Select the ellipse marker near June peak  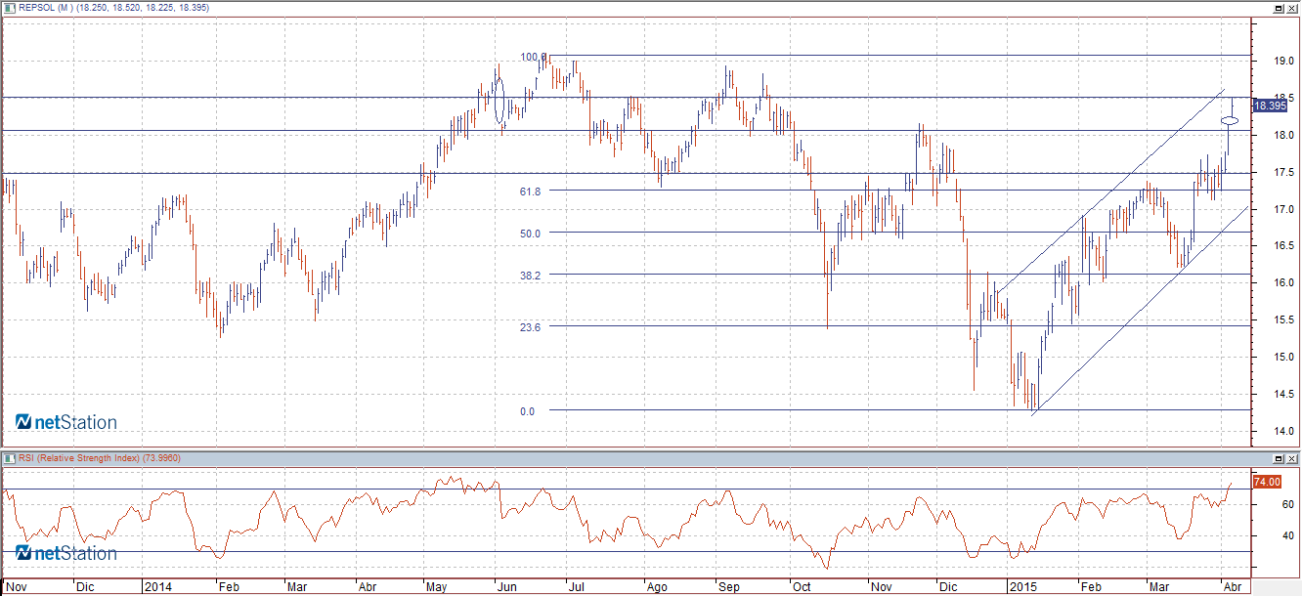pos(499,100)
